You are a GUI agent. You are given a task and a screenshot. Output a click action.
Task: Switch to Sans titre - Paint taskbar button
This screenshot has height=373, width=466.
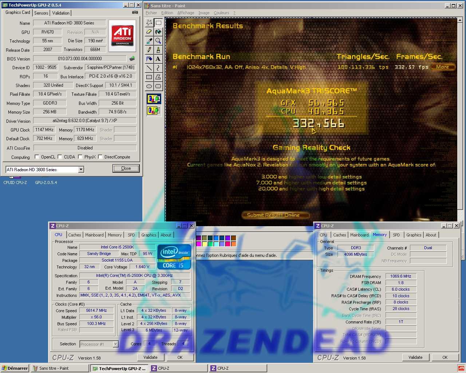59,368
